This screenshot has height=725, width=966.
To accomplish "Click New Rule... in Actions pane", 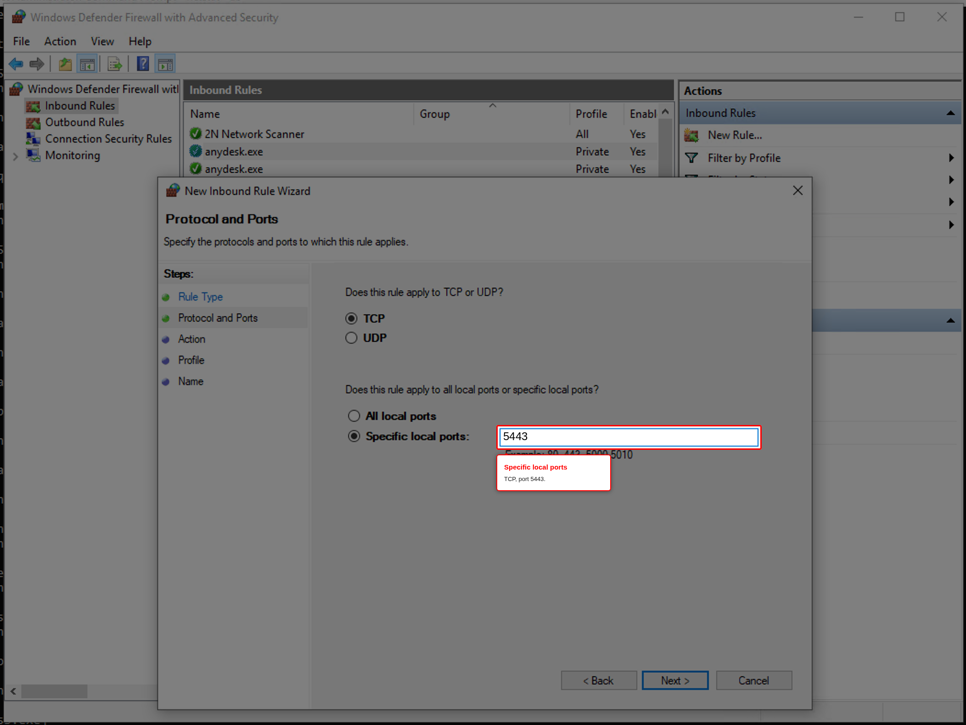I will [735, 135].
